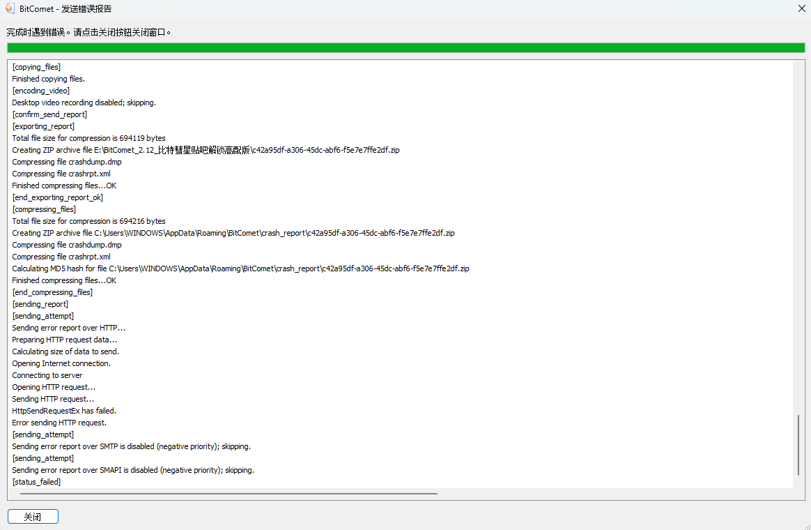This screenshot has height=530, width=811.
Task: Click 'Error sending HTTP request.' line
Action: [x=59, y=423]
